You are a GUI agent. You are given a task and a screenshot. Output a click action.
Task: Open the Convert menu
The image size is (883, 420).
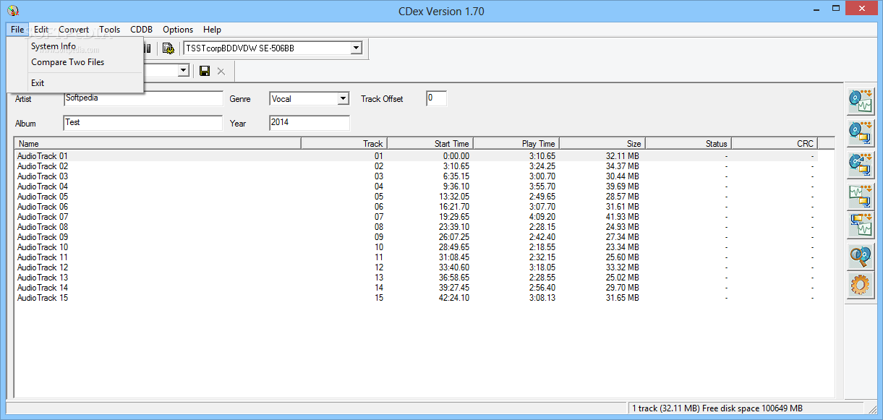(74, 30)
